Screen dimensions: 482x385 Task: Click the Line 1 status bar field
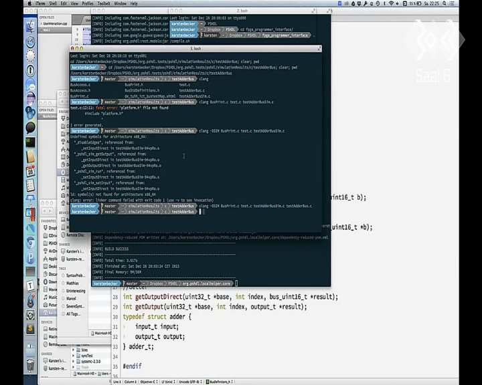pos(116,382)
